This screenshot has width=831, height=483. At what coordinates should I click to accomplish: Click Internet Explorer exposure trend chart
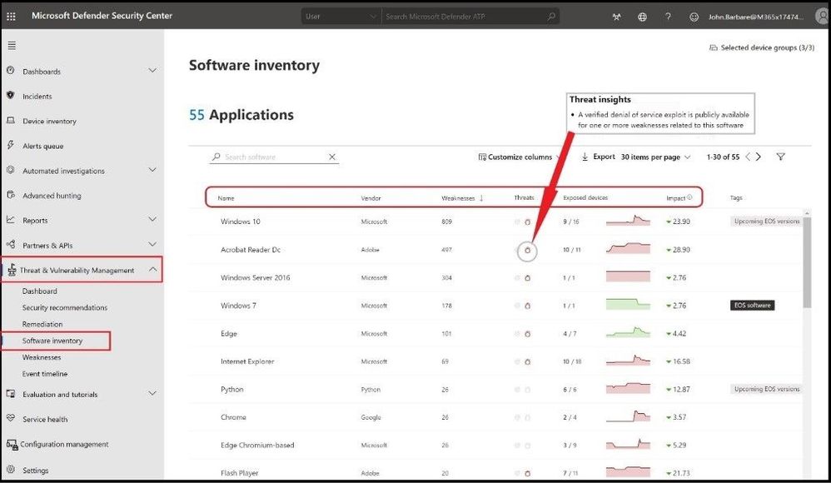[x=628, y=361]
